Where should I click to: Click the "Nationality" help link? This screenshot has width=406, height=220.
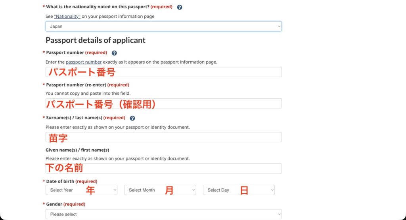(67, 17)
